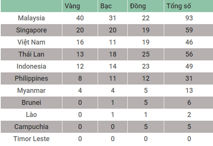Viewport: 213px width, 146px height.
Task: Select the Indonesia country cell
Action: pyautogui.click(x=31, y=66)
